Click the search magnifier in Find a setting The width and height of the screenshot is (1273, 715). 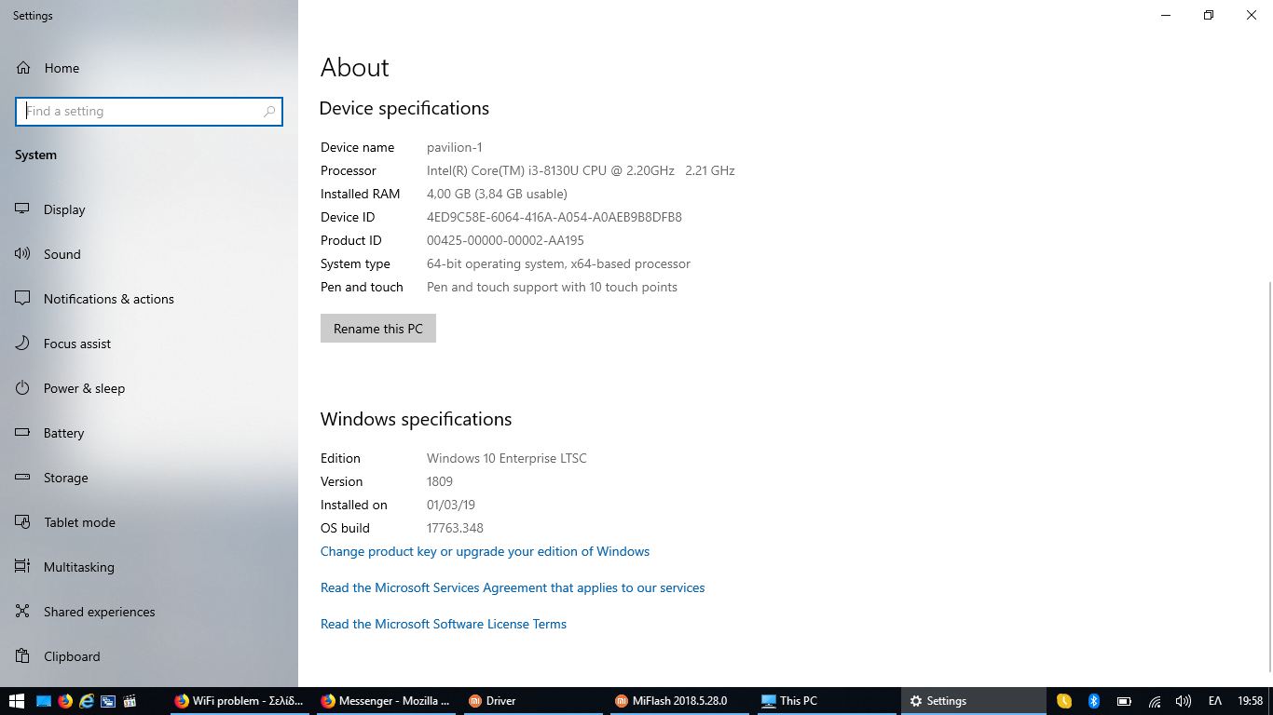coord(269,112)
